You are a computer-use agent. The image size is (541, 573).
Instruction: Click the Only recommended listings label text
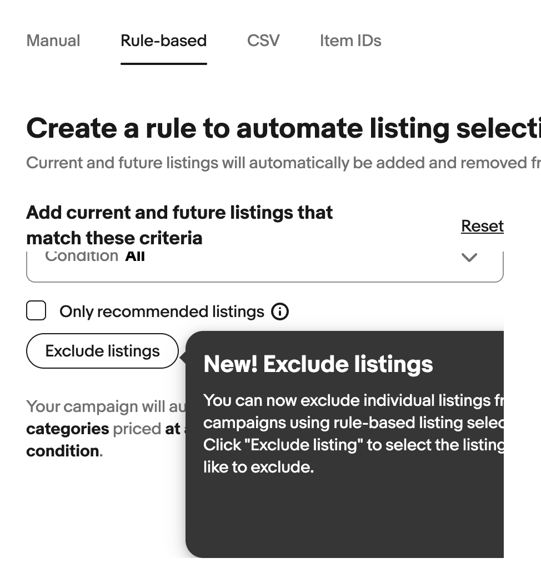[x=162, y=311]
